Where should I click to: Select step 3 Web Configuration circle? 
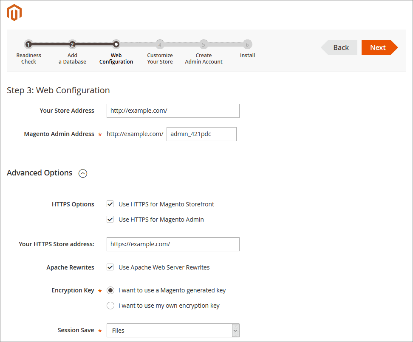click(x=116, y=44)
